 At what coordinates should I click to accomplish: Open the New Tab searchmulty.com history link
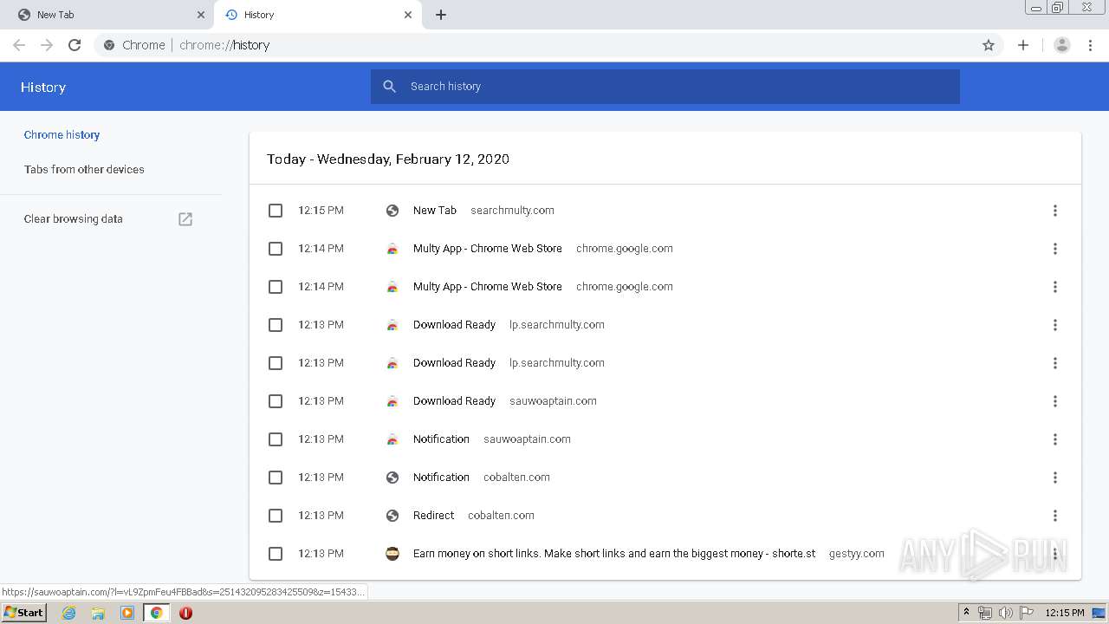[434, 211]
